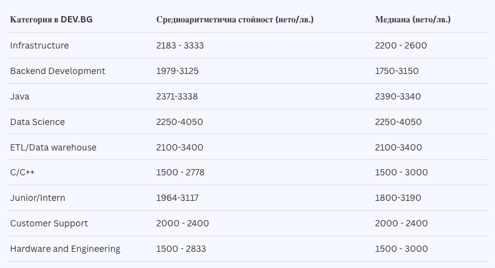The image size is (495, 268).
Task: Click the 'Категория в DEV.BG' column header
Action: click(x=51, y=19)
